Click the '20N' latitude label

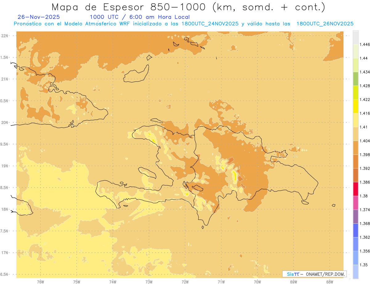(x=5, y=122)
